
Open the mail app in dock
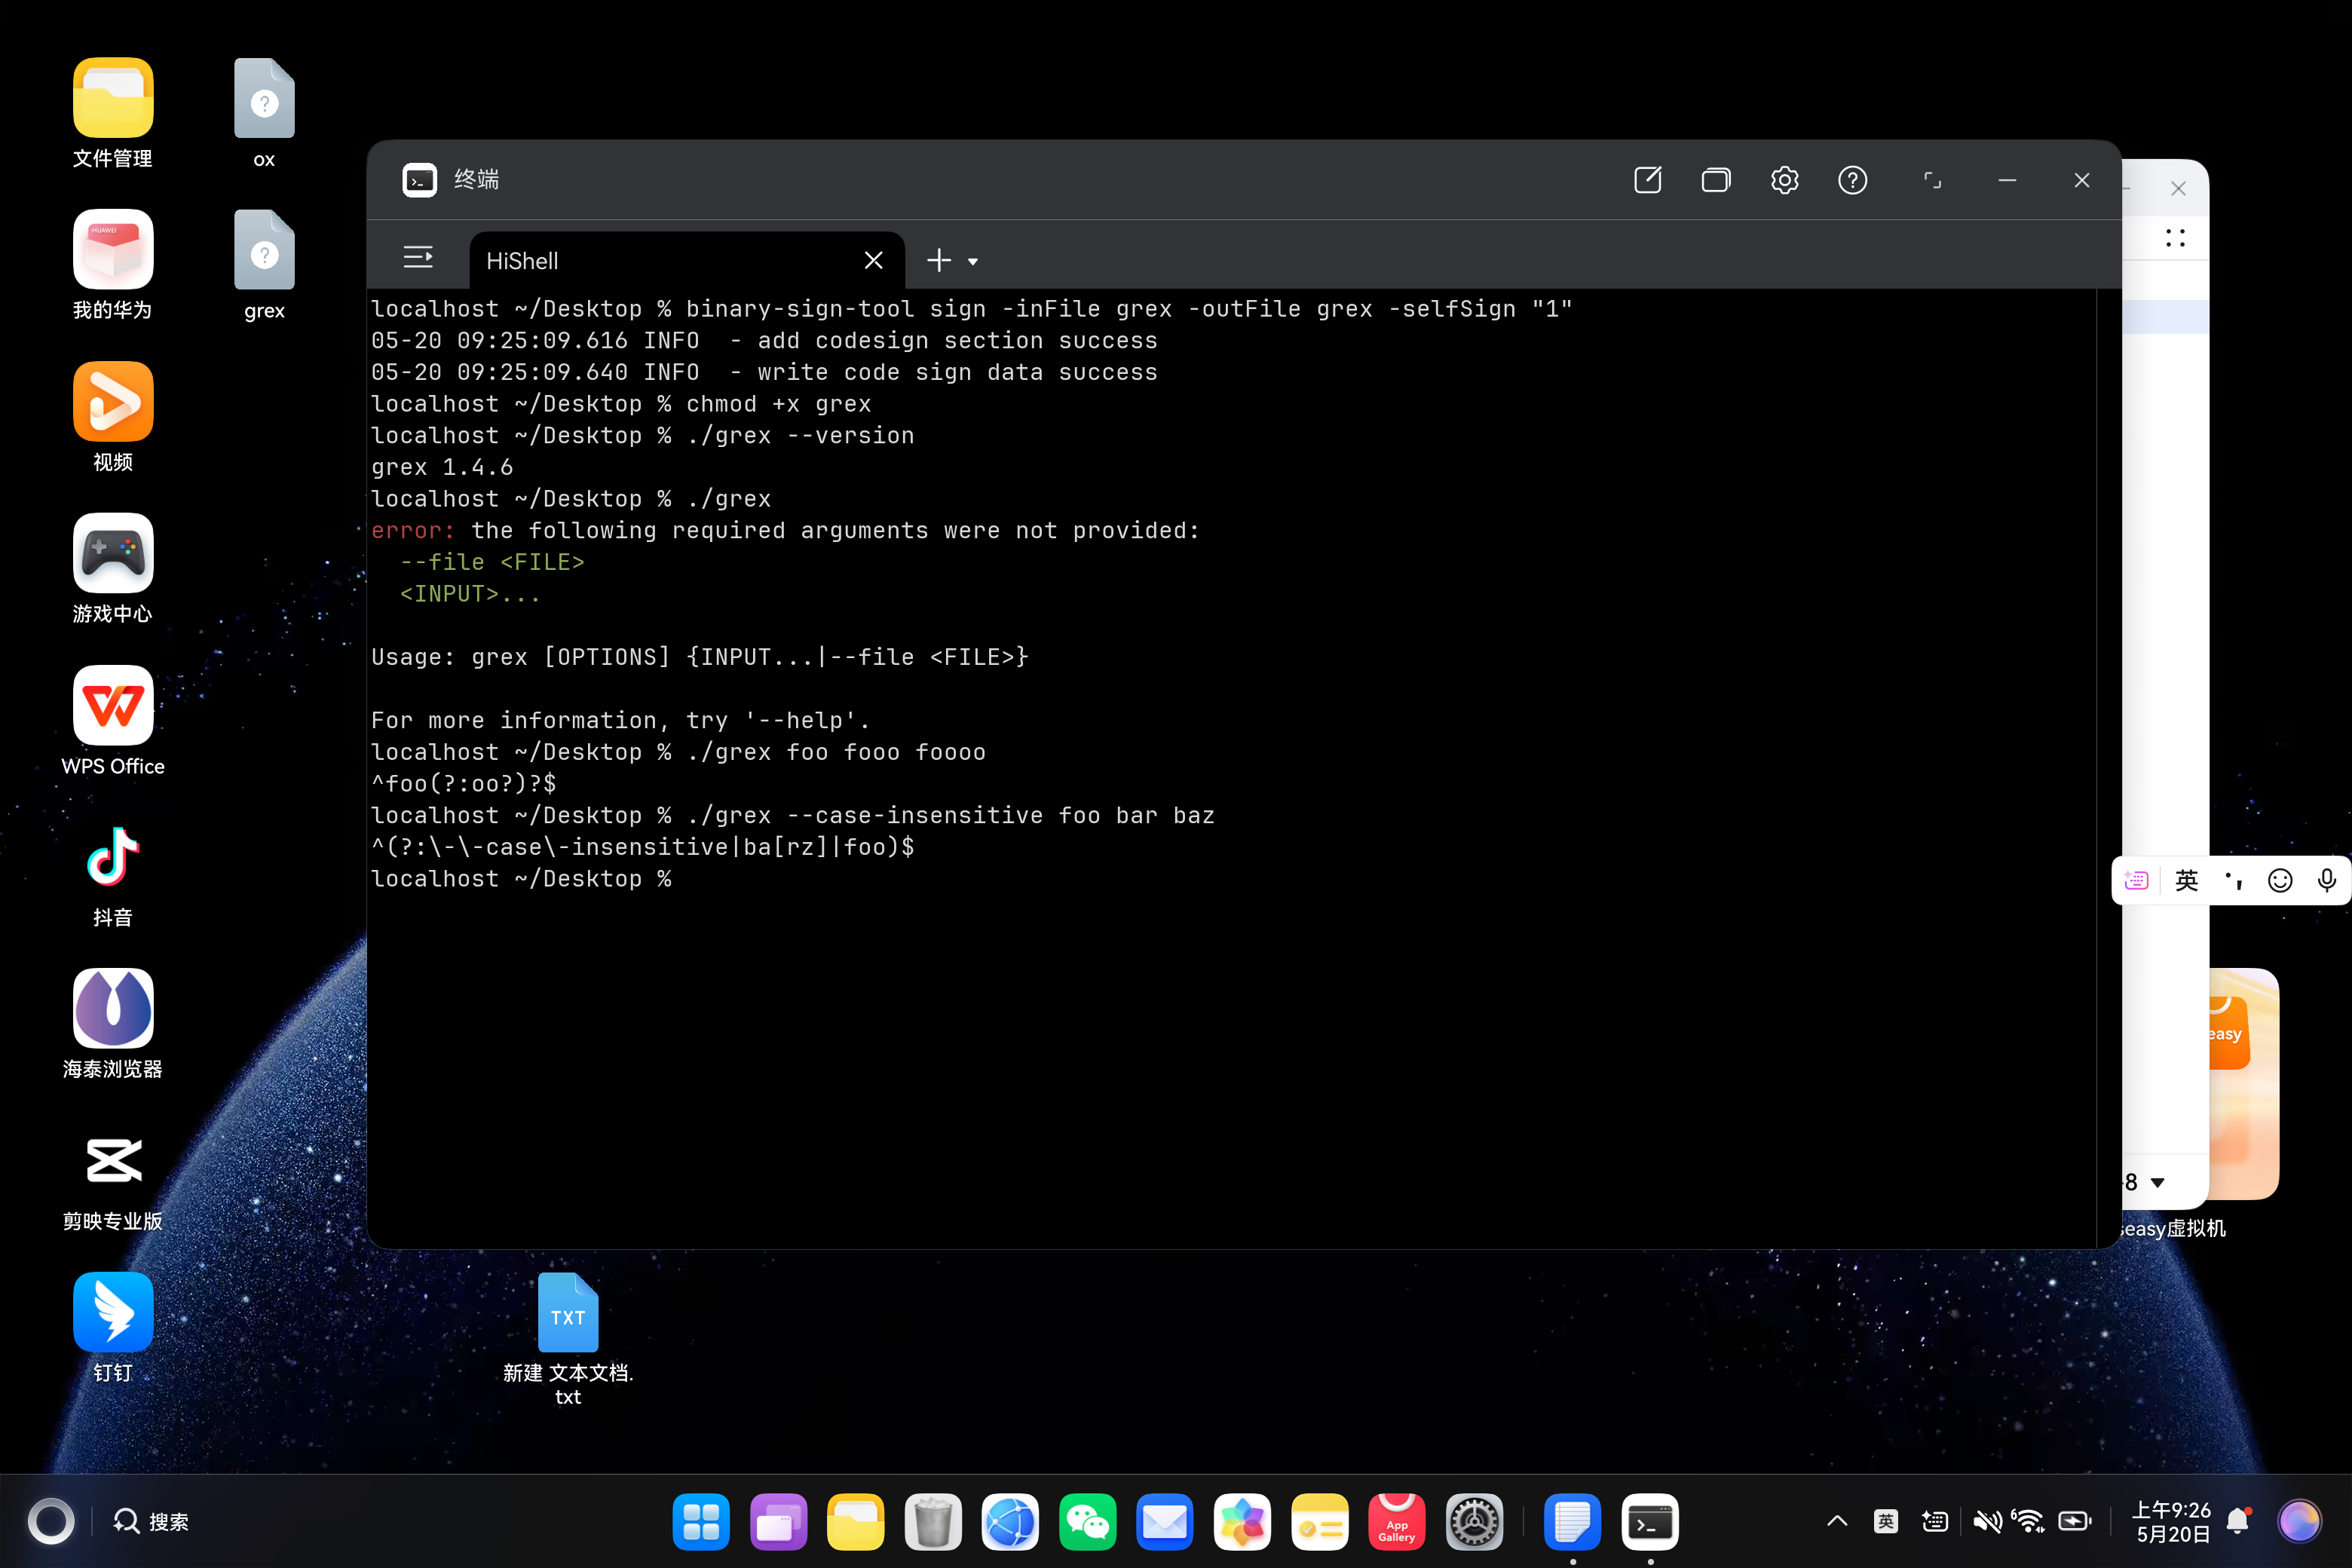coord(1165,1522)
